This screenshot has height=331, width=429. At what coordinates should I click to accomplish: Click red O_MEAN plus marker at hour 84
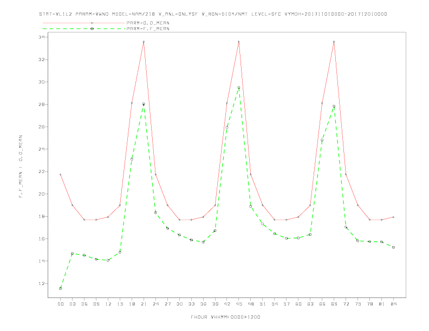[393, 217]
